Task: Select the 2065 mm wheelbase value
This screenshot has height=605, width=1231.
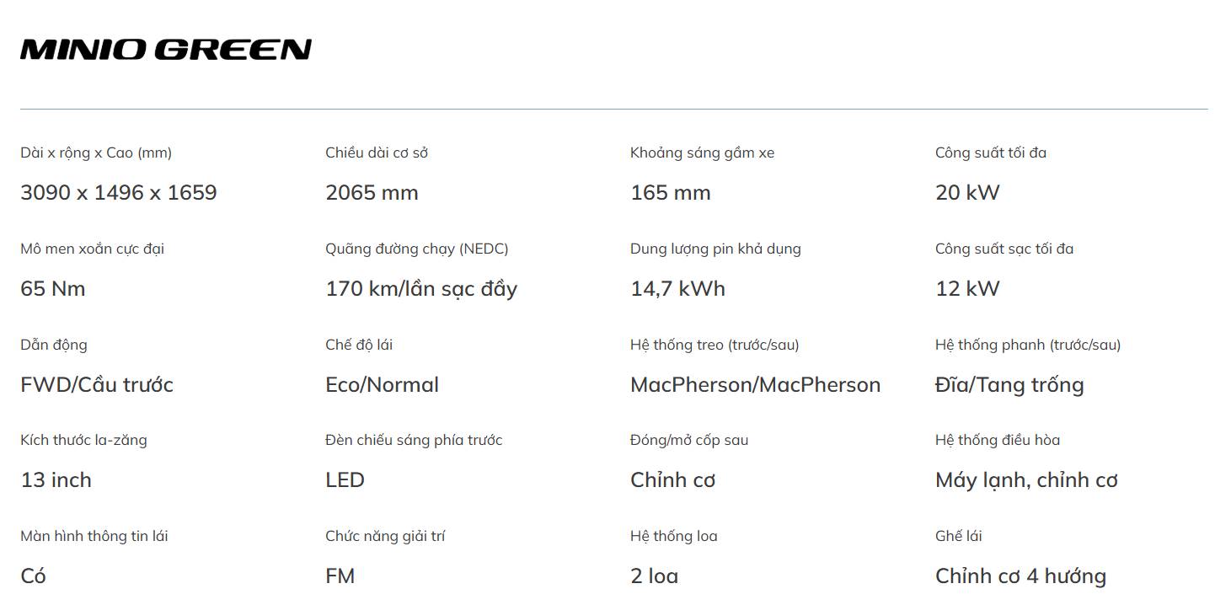Action: [x=372, y=193]
